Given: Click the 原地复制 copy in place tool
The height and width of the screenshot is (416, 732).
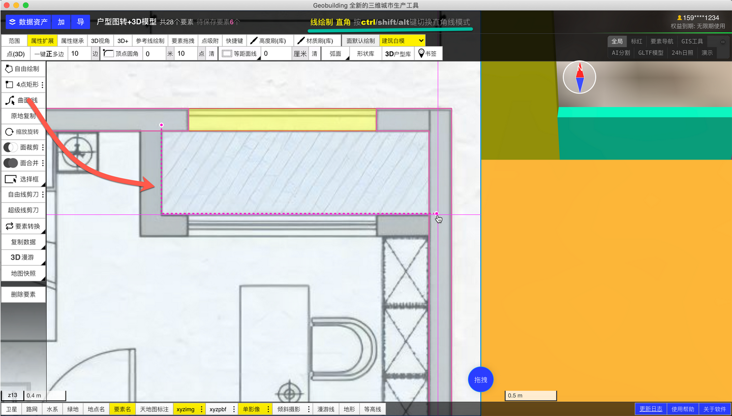Looking at the screenshot, I should coord(23,116).
